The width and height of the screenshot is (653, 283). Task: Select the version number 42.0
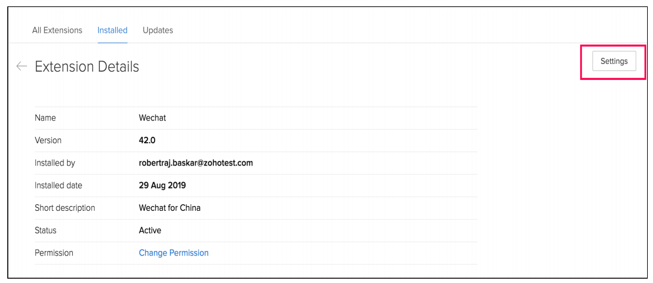(x=147, y=140)
